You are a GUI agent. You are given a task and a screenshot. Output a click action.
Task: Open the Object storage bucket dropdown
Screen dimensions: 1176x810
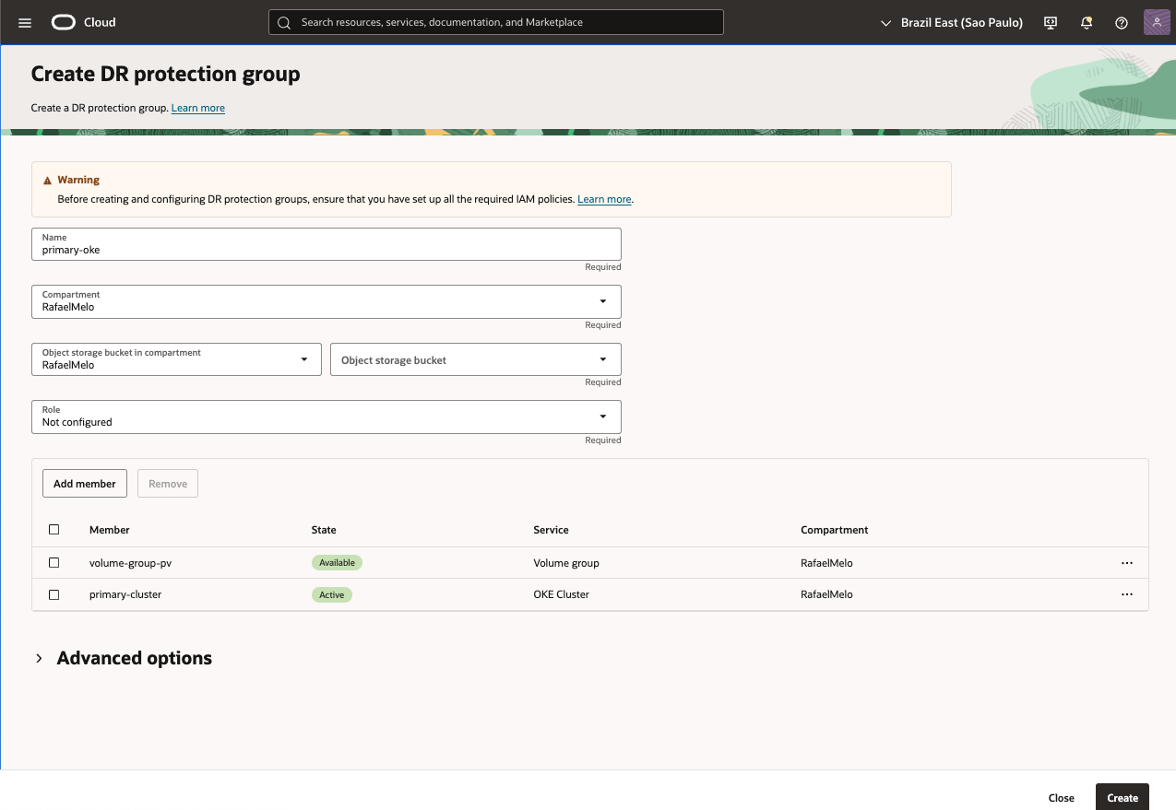click(475, 359)
